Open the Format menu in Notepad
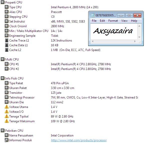 [x=113, y=21]
